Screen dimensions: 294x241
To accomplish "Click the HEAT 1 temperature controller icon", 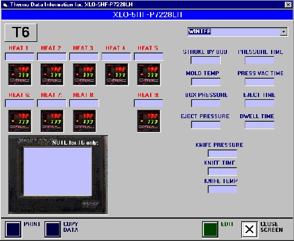I will click(x=20, y=75).
